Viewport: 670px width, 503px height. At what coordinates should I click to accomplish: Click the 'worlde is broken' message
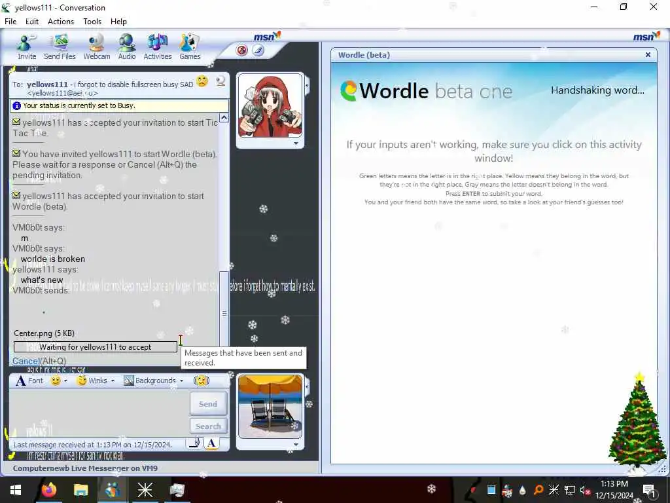click(x=53, y=259)
